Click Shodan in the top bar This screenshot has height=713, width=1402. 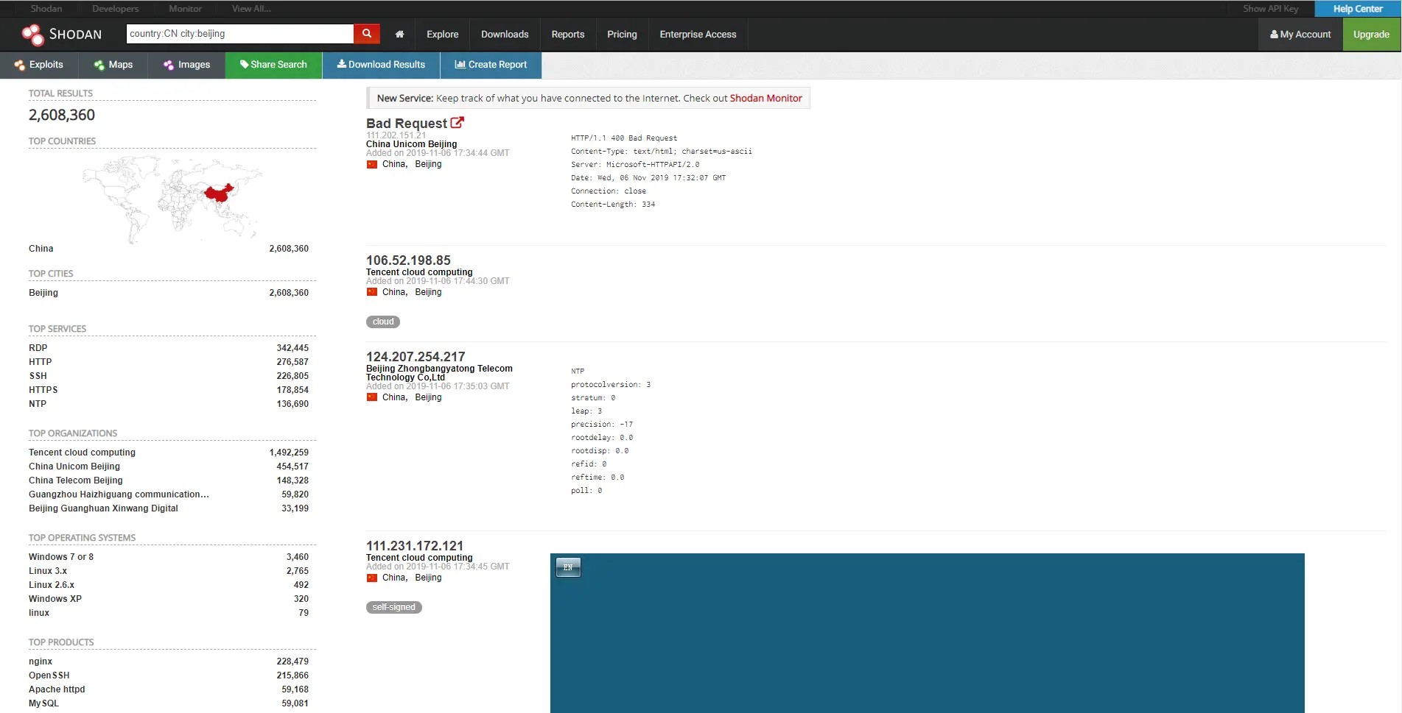click(x=46, y=9)
